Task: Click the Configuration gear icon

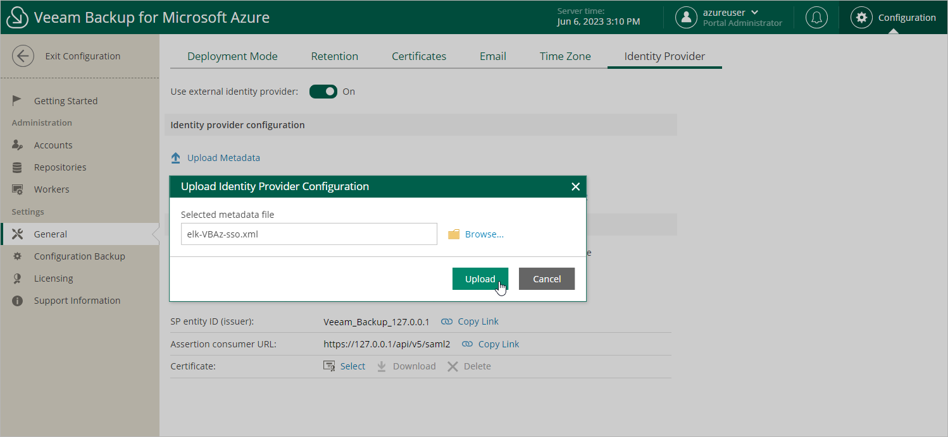Action: click(x=861, y=18)
